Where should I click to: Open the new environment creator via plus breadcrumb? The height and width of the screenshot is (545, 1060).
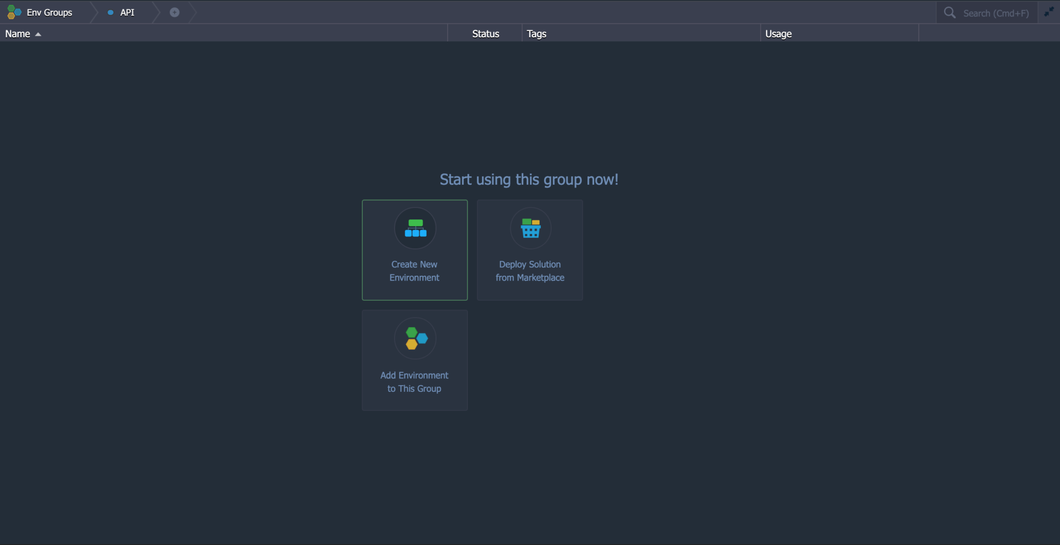(x=174, y=12)
